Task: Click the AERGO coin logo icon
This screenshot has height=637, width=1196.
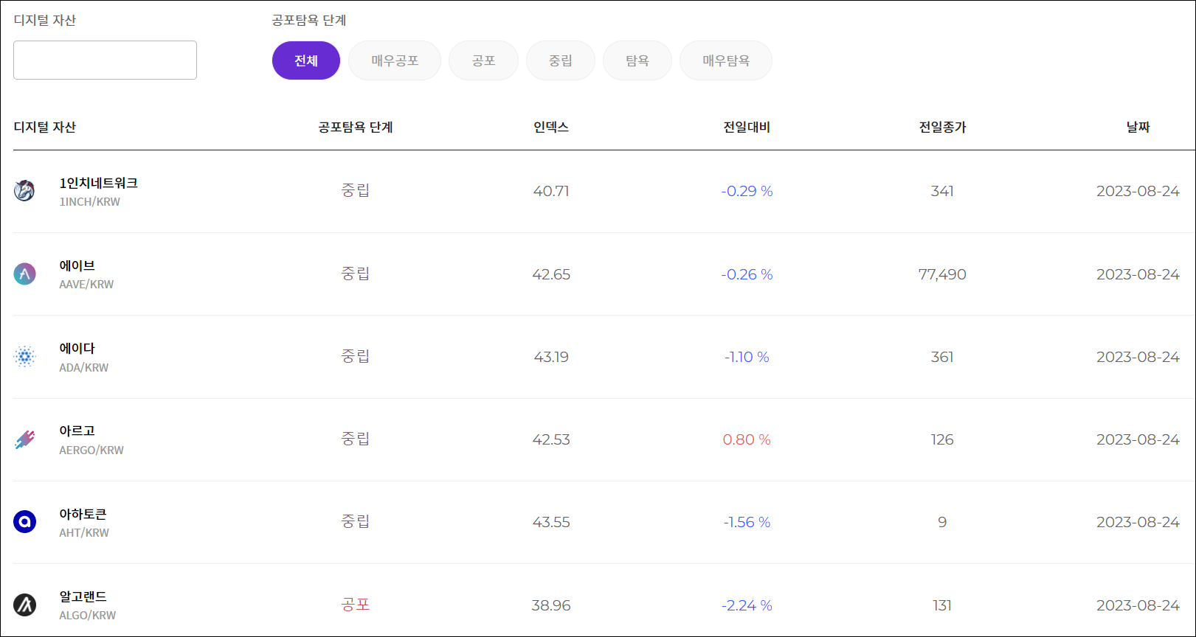Action: [24, 439]
